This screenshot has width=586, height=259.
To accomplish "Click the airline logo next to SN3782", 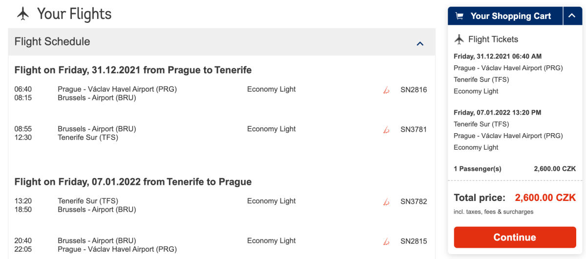I will [386, 201].
